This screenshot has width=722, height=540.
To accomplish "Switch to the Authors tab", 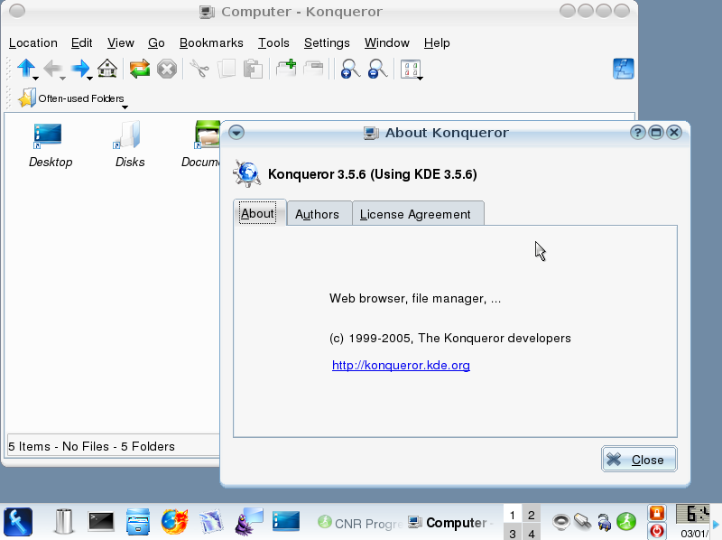I will click(319, 214).
